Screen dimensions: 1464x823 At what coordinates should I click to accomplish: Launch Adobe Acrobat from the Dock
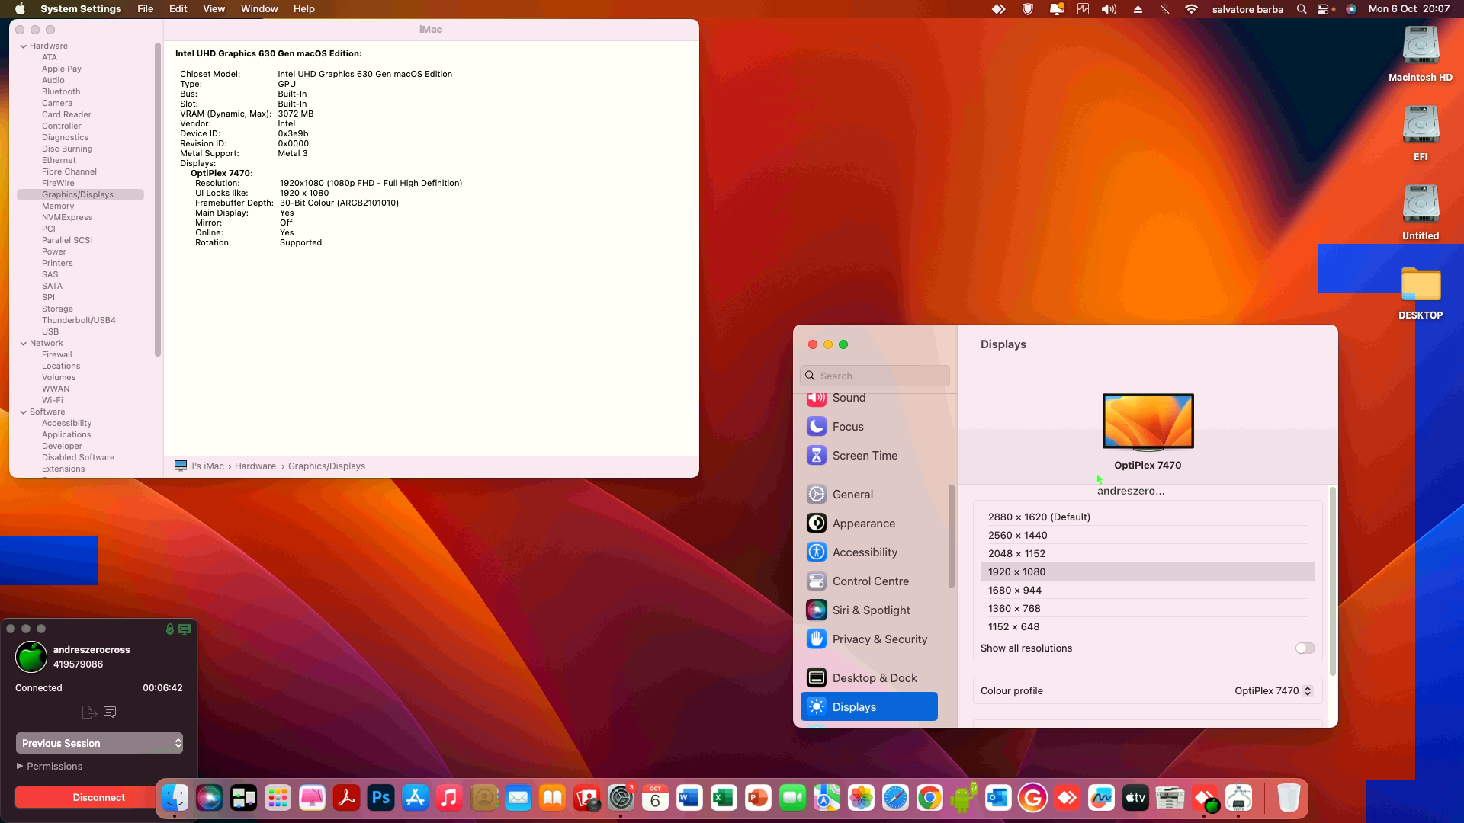[x=346, y=798]
